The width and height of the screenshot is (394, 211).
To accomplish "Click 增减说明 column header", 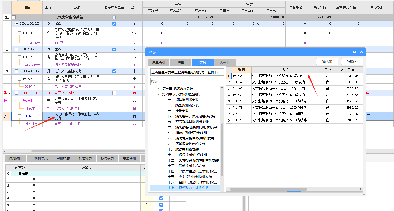I will [x=377, y=8].
